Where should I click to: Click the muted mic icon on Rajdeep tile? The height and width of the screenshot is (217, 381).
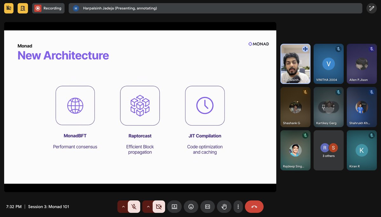coord(305,135)
